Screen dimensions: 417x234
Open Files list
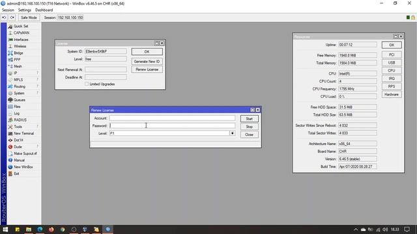click(17, 107)
